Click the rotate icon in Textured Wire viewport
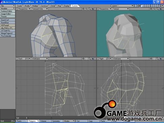 click(x=86, y=9)
